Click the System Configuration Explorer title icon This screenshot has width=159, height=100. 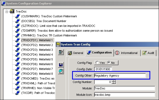pyautogui.click(x=3, y=3)
